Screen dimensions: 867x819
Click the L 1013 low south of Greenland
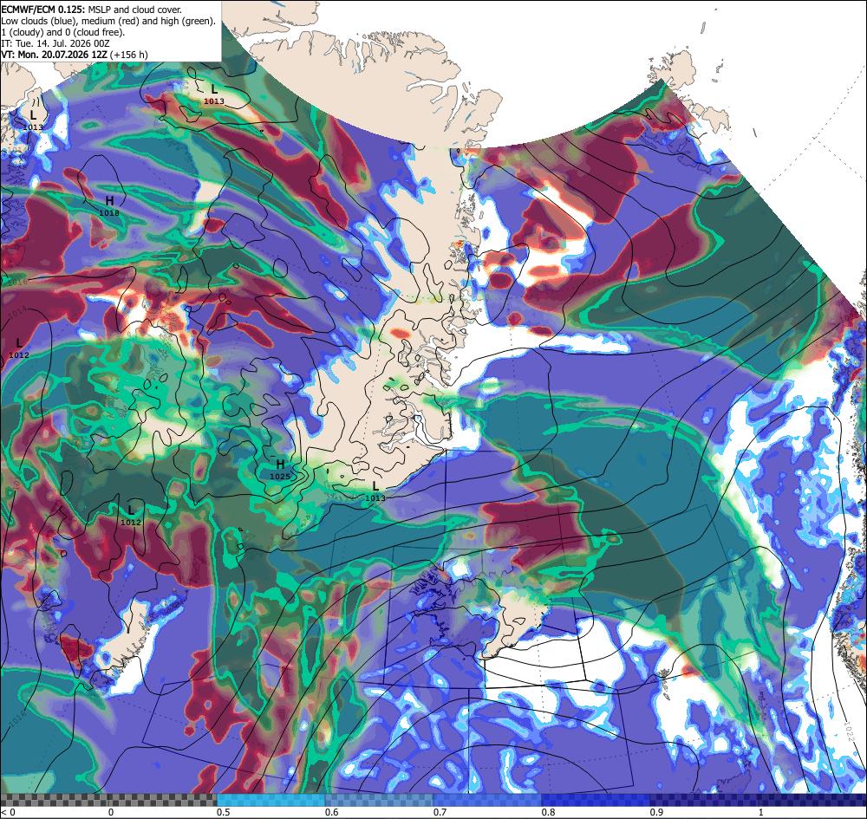pos(375,491)
